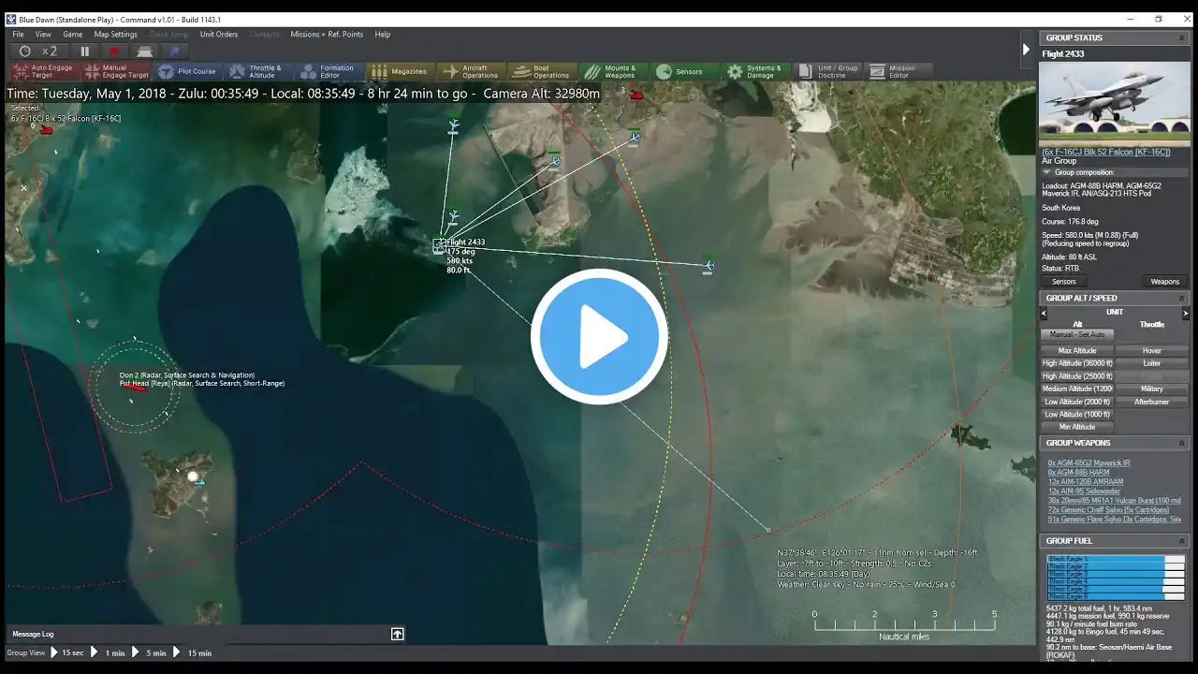Set altitude to Min Altitude
The image size is (1198, 674).
1077,427
